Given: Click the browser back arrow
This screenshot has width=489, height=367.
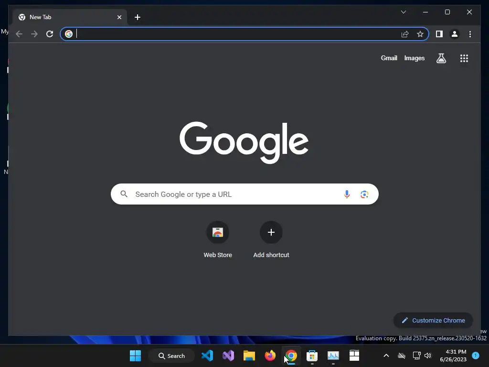Looking at the screenshot, I should pyautogui.click(x=19, y=34).
